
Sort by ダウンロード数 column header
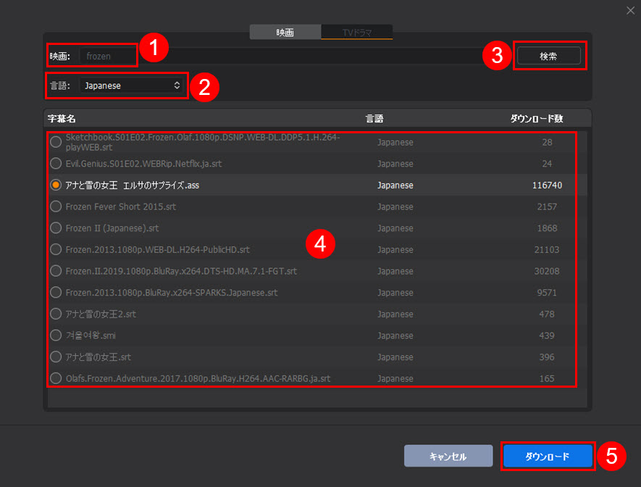coord(536,118)
